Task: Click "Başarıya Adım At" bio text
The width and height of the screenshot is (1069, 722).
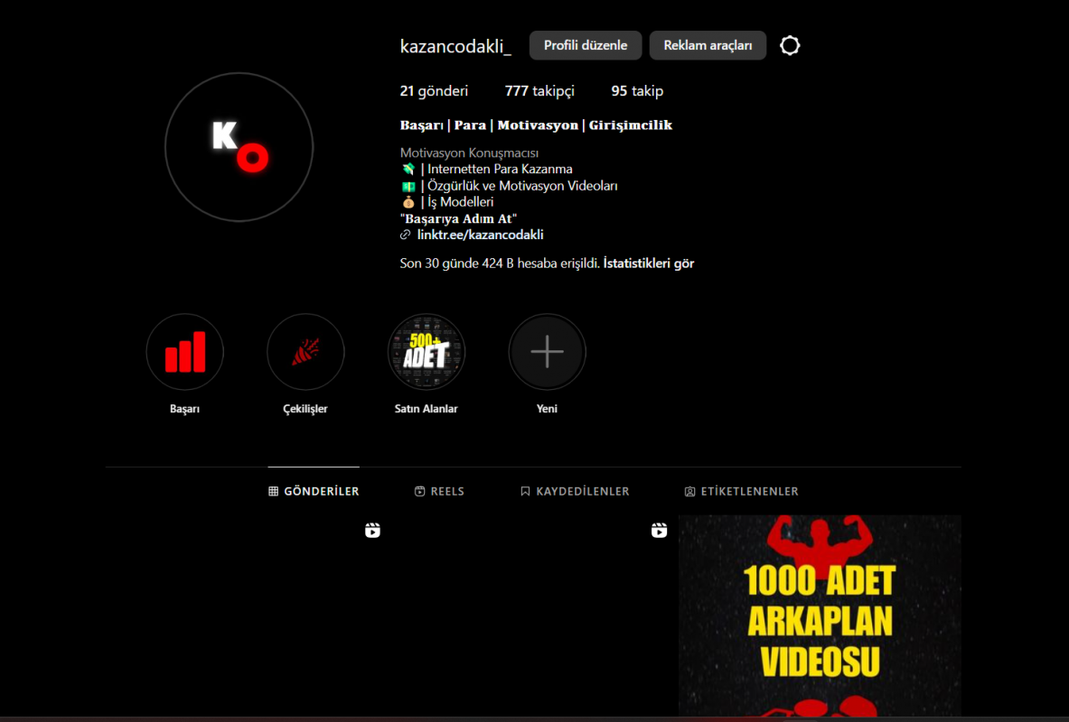Action: [458, 218]
